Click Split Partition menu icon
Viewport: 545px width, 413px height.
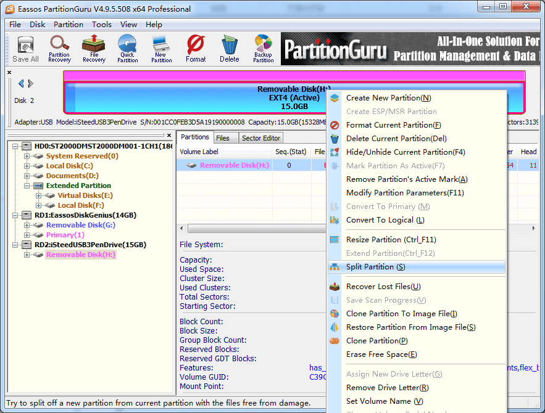[335, 267]
